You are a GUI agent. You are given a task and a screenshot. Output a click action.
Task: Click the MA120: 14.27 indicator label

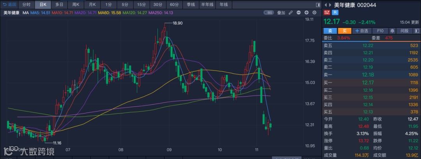134,12
